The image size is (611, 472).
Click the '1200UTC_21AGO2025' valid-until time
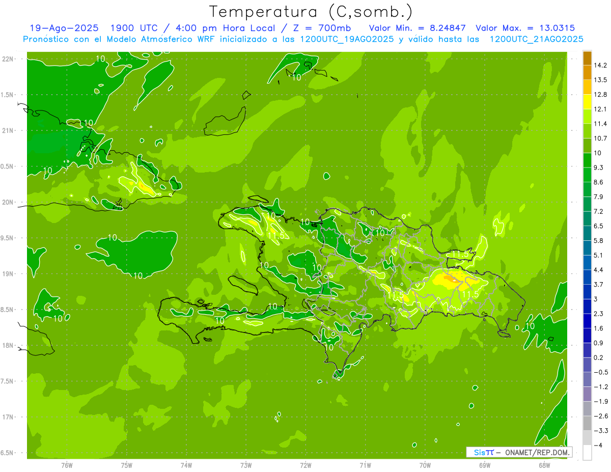click(x=536, y=39)
